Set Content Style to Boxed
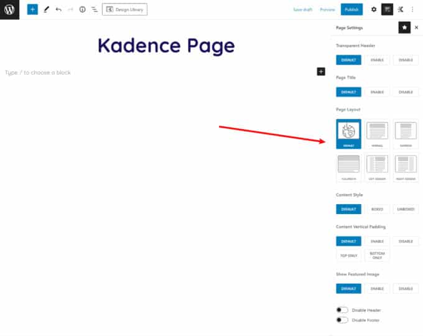 [377, 209]
